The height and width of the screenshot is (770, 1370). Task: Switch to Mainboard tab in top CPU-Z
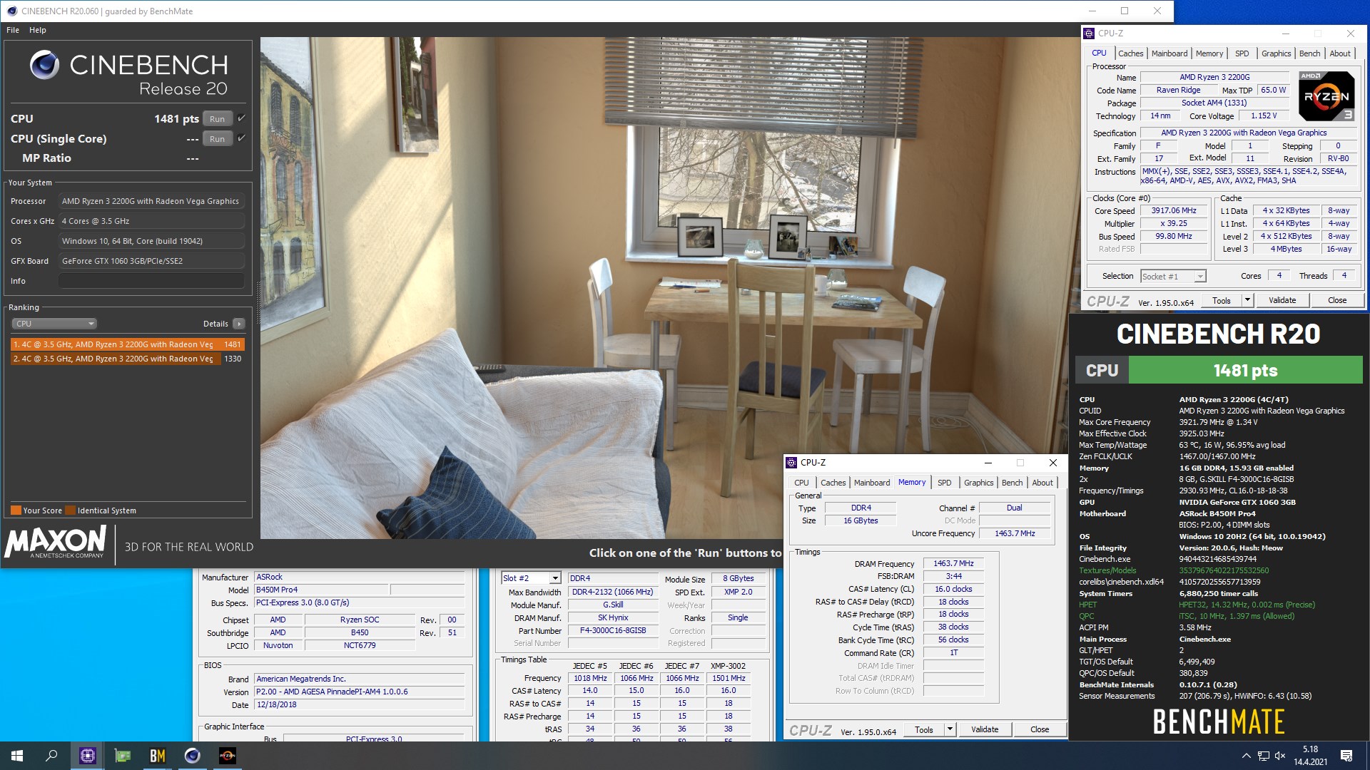point(1169,53)
